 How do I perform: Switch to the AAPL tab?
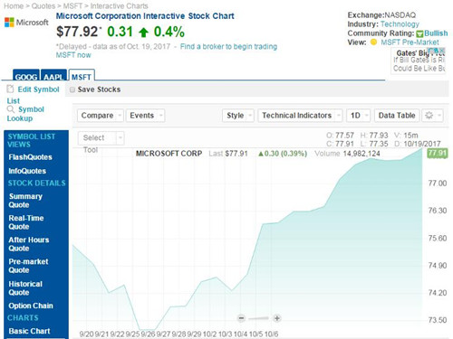coord(53,75)
